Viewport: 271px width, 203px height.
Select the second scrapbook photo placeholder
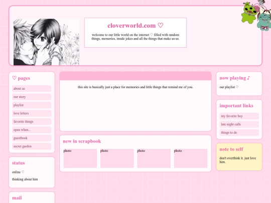(117, 158)
